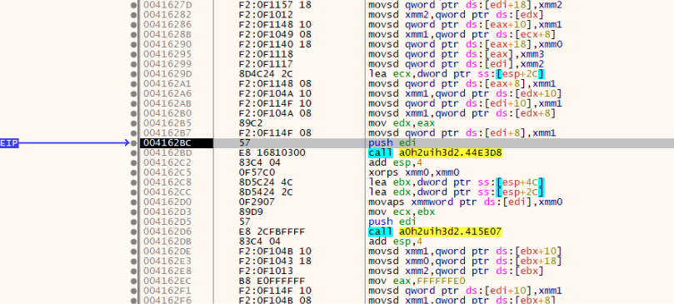Select instruction movsd qword ptr ds:[edi+8],xmm1

pos(462,133)
